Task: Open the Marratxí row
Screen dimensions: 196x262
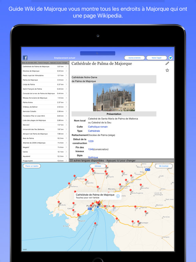Action: click(x=45, y=125)
